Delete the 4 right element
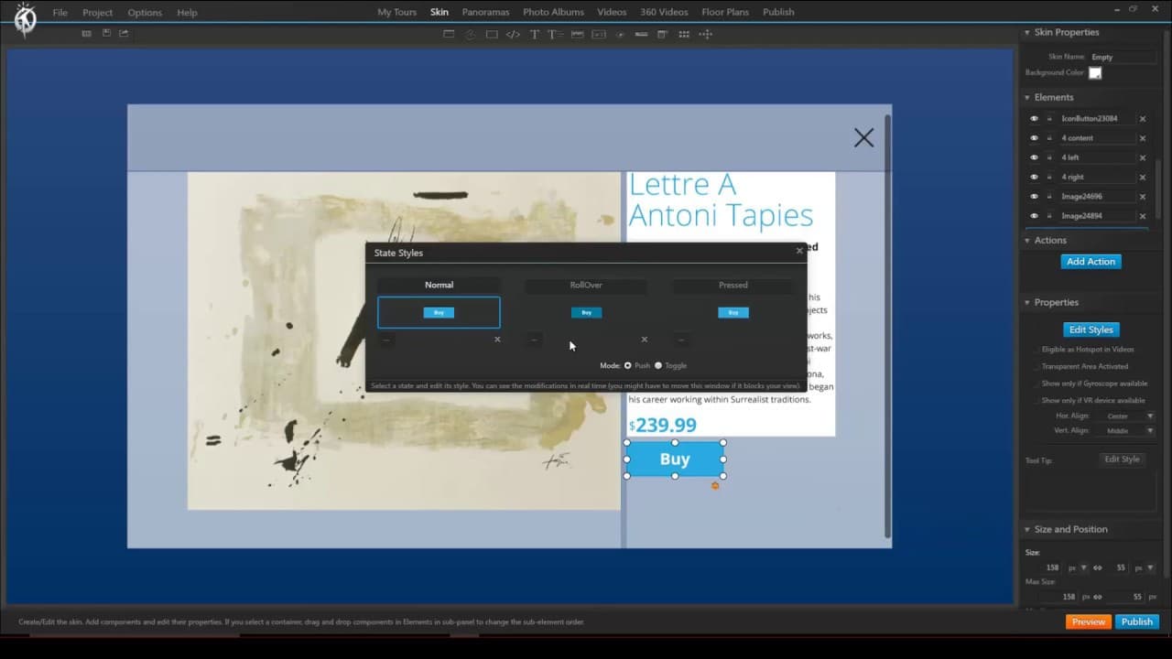1172x659 pixels. point(1143,178)
